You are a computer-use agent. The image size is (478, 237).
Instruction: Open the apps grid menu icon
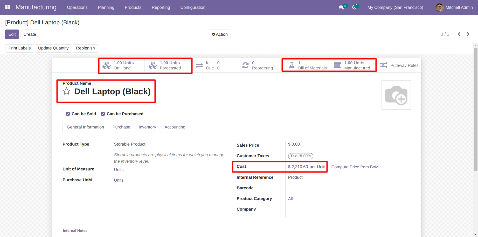coord(8,7)
